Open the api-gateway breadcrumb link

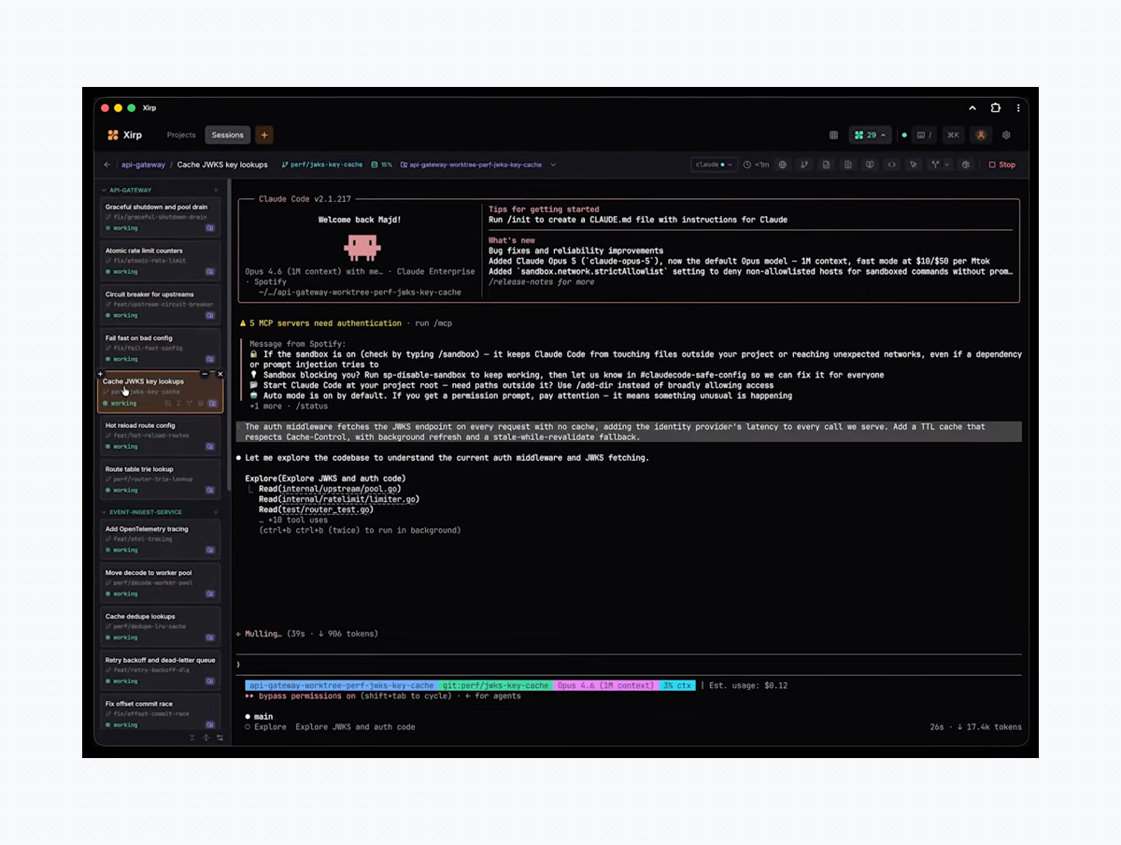[x=143, y=165]
